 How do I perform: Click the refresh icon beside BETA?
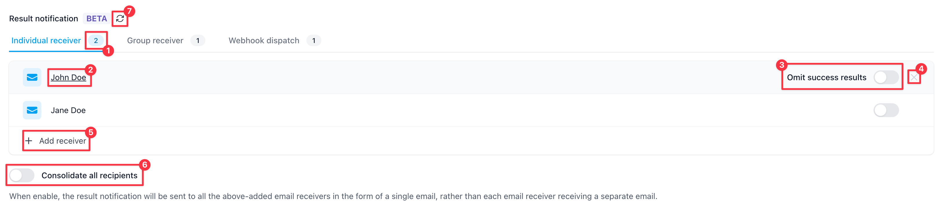click(x=120, y=19)
